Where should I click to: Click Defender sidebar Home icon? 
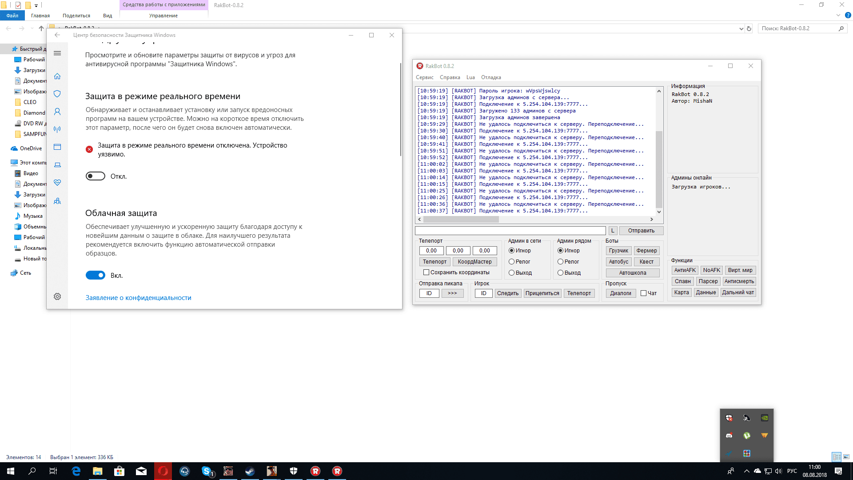tap(57, 76)
